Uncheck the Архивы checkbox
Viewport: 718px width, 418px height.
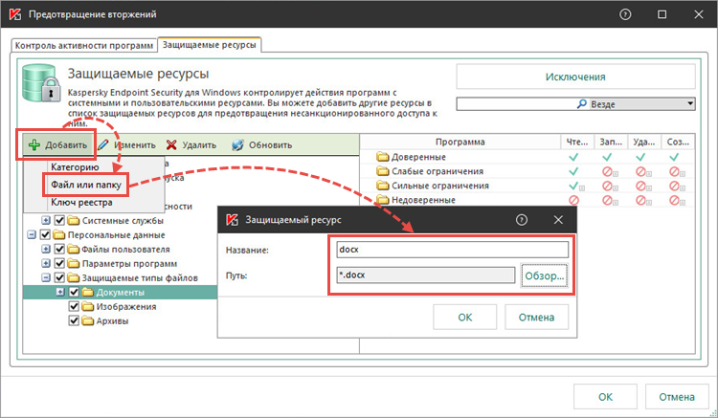pyautogui.click(x=74, y=320)
